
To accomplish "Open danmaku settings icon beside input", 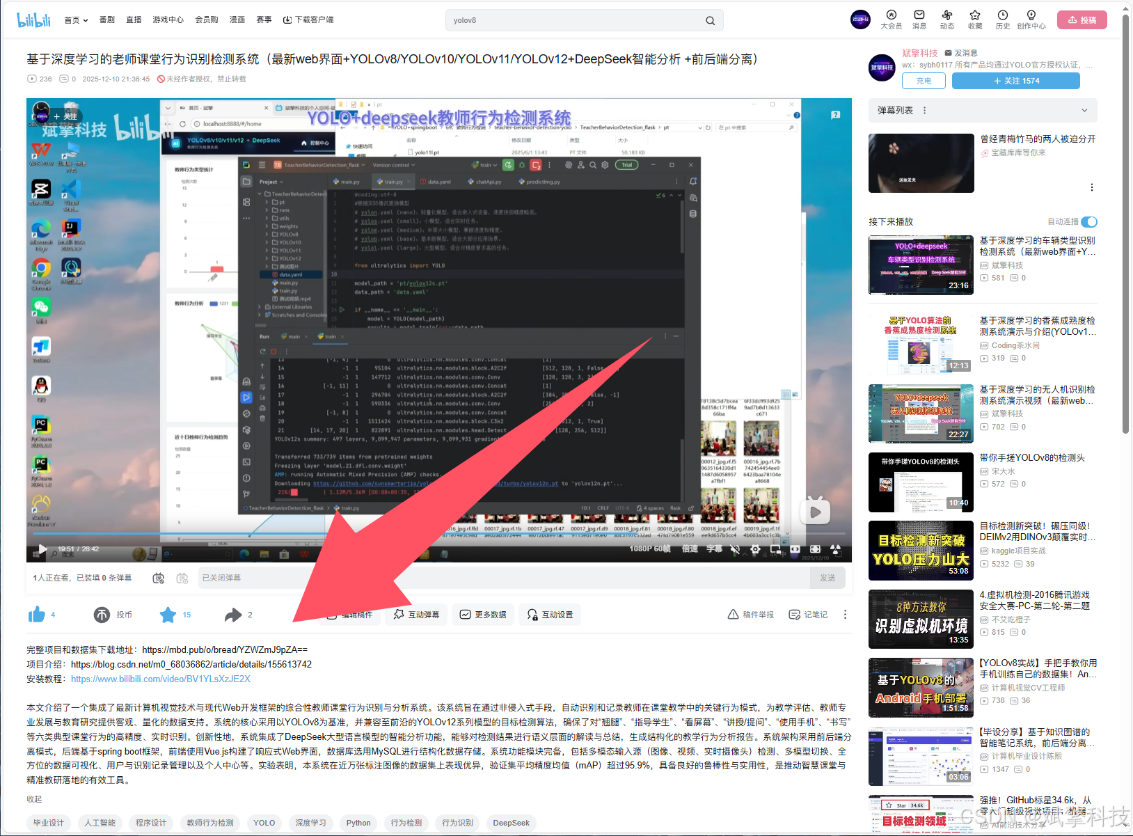I will [x=182, y=578].
